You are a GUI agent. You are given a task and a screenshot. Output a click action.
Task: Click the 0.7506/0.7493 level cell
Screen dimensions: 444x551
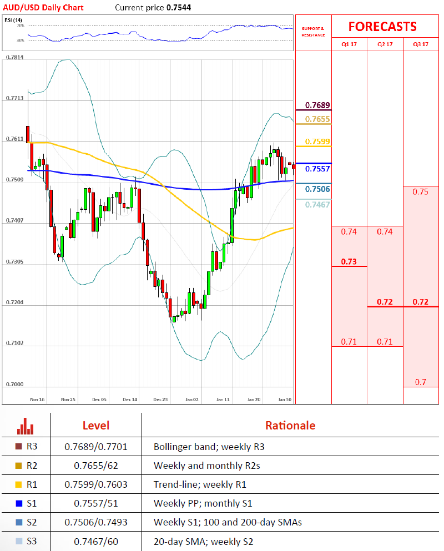pos(96,522)
